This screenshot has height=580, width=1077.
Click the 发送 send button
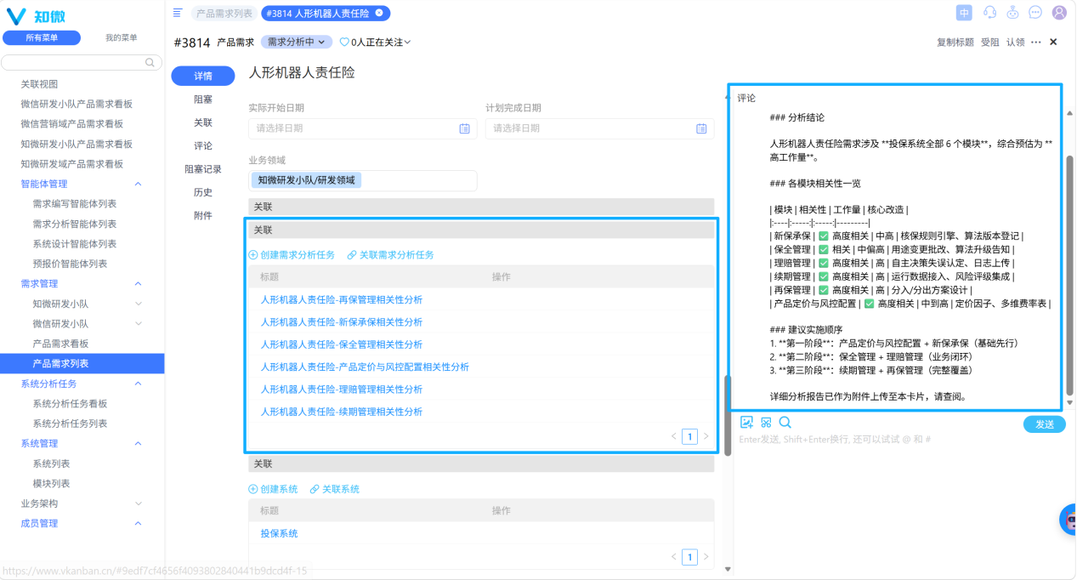coord(1044,424)
